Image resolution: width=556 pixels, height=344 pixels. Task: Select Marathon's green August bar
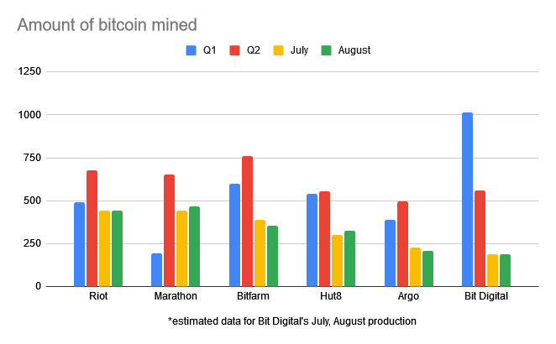point(195,246)
